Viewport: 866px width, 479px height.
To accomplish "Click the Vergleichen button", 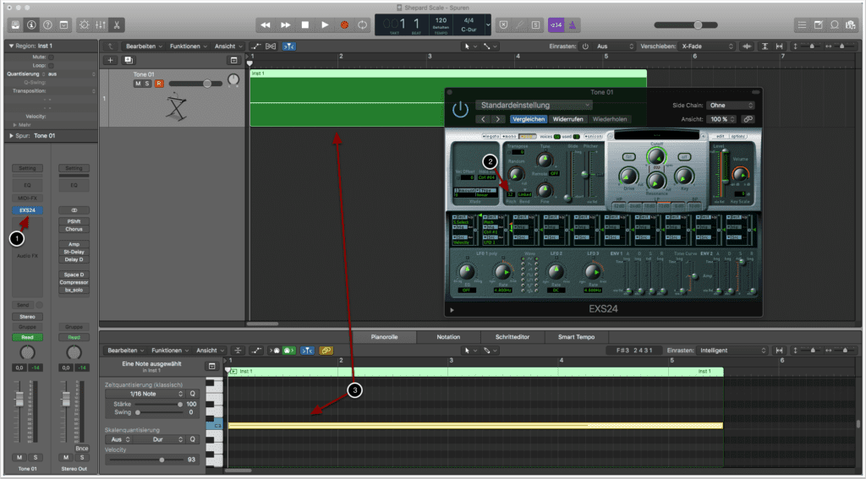I will (x=529, y=119).
